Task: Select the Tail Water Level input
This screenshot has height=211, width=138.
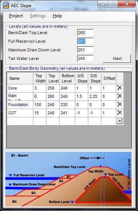Action: (x=85, y=58)
